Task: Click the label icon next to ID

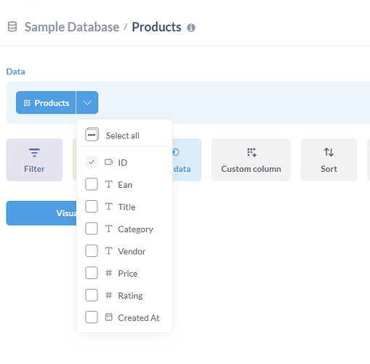Action: (x=109, y=162)
